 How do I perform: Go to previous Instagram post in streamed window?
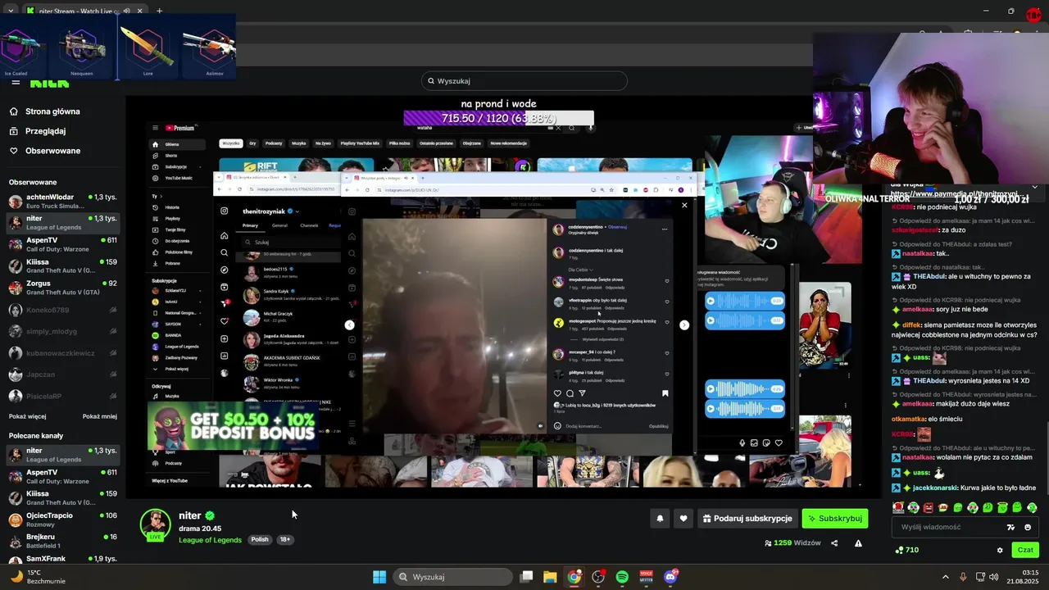click(x=349, y=324)
